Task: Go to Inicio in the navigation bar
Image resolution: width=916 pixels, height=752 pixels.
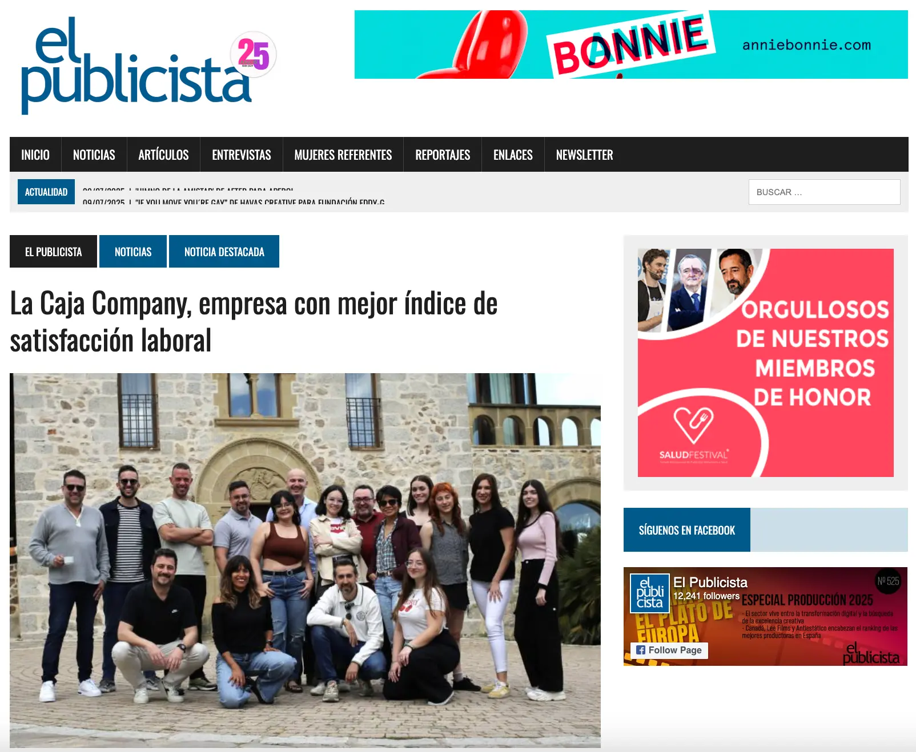Action: pos(35,155)
